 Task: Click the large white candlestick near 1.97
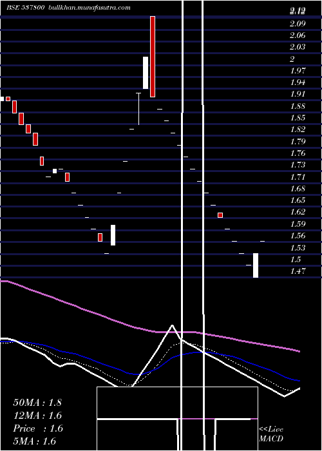[x=146, y=73]
